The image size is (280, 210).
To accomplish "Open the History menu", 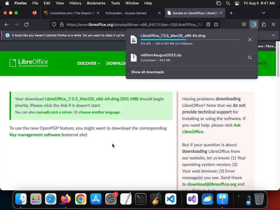I will click(75, 3).
